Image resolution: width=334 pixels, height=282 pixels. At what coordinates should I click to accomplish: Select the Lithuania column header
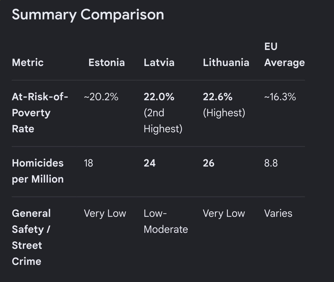(226, 63)
